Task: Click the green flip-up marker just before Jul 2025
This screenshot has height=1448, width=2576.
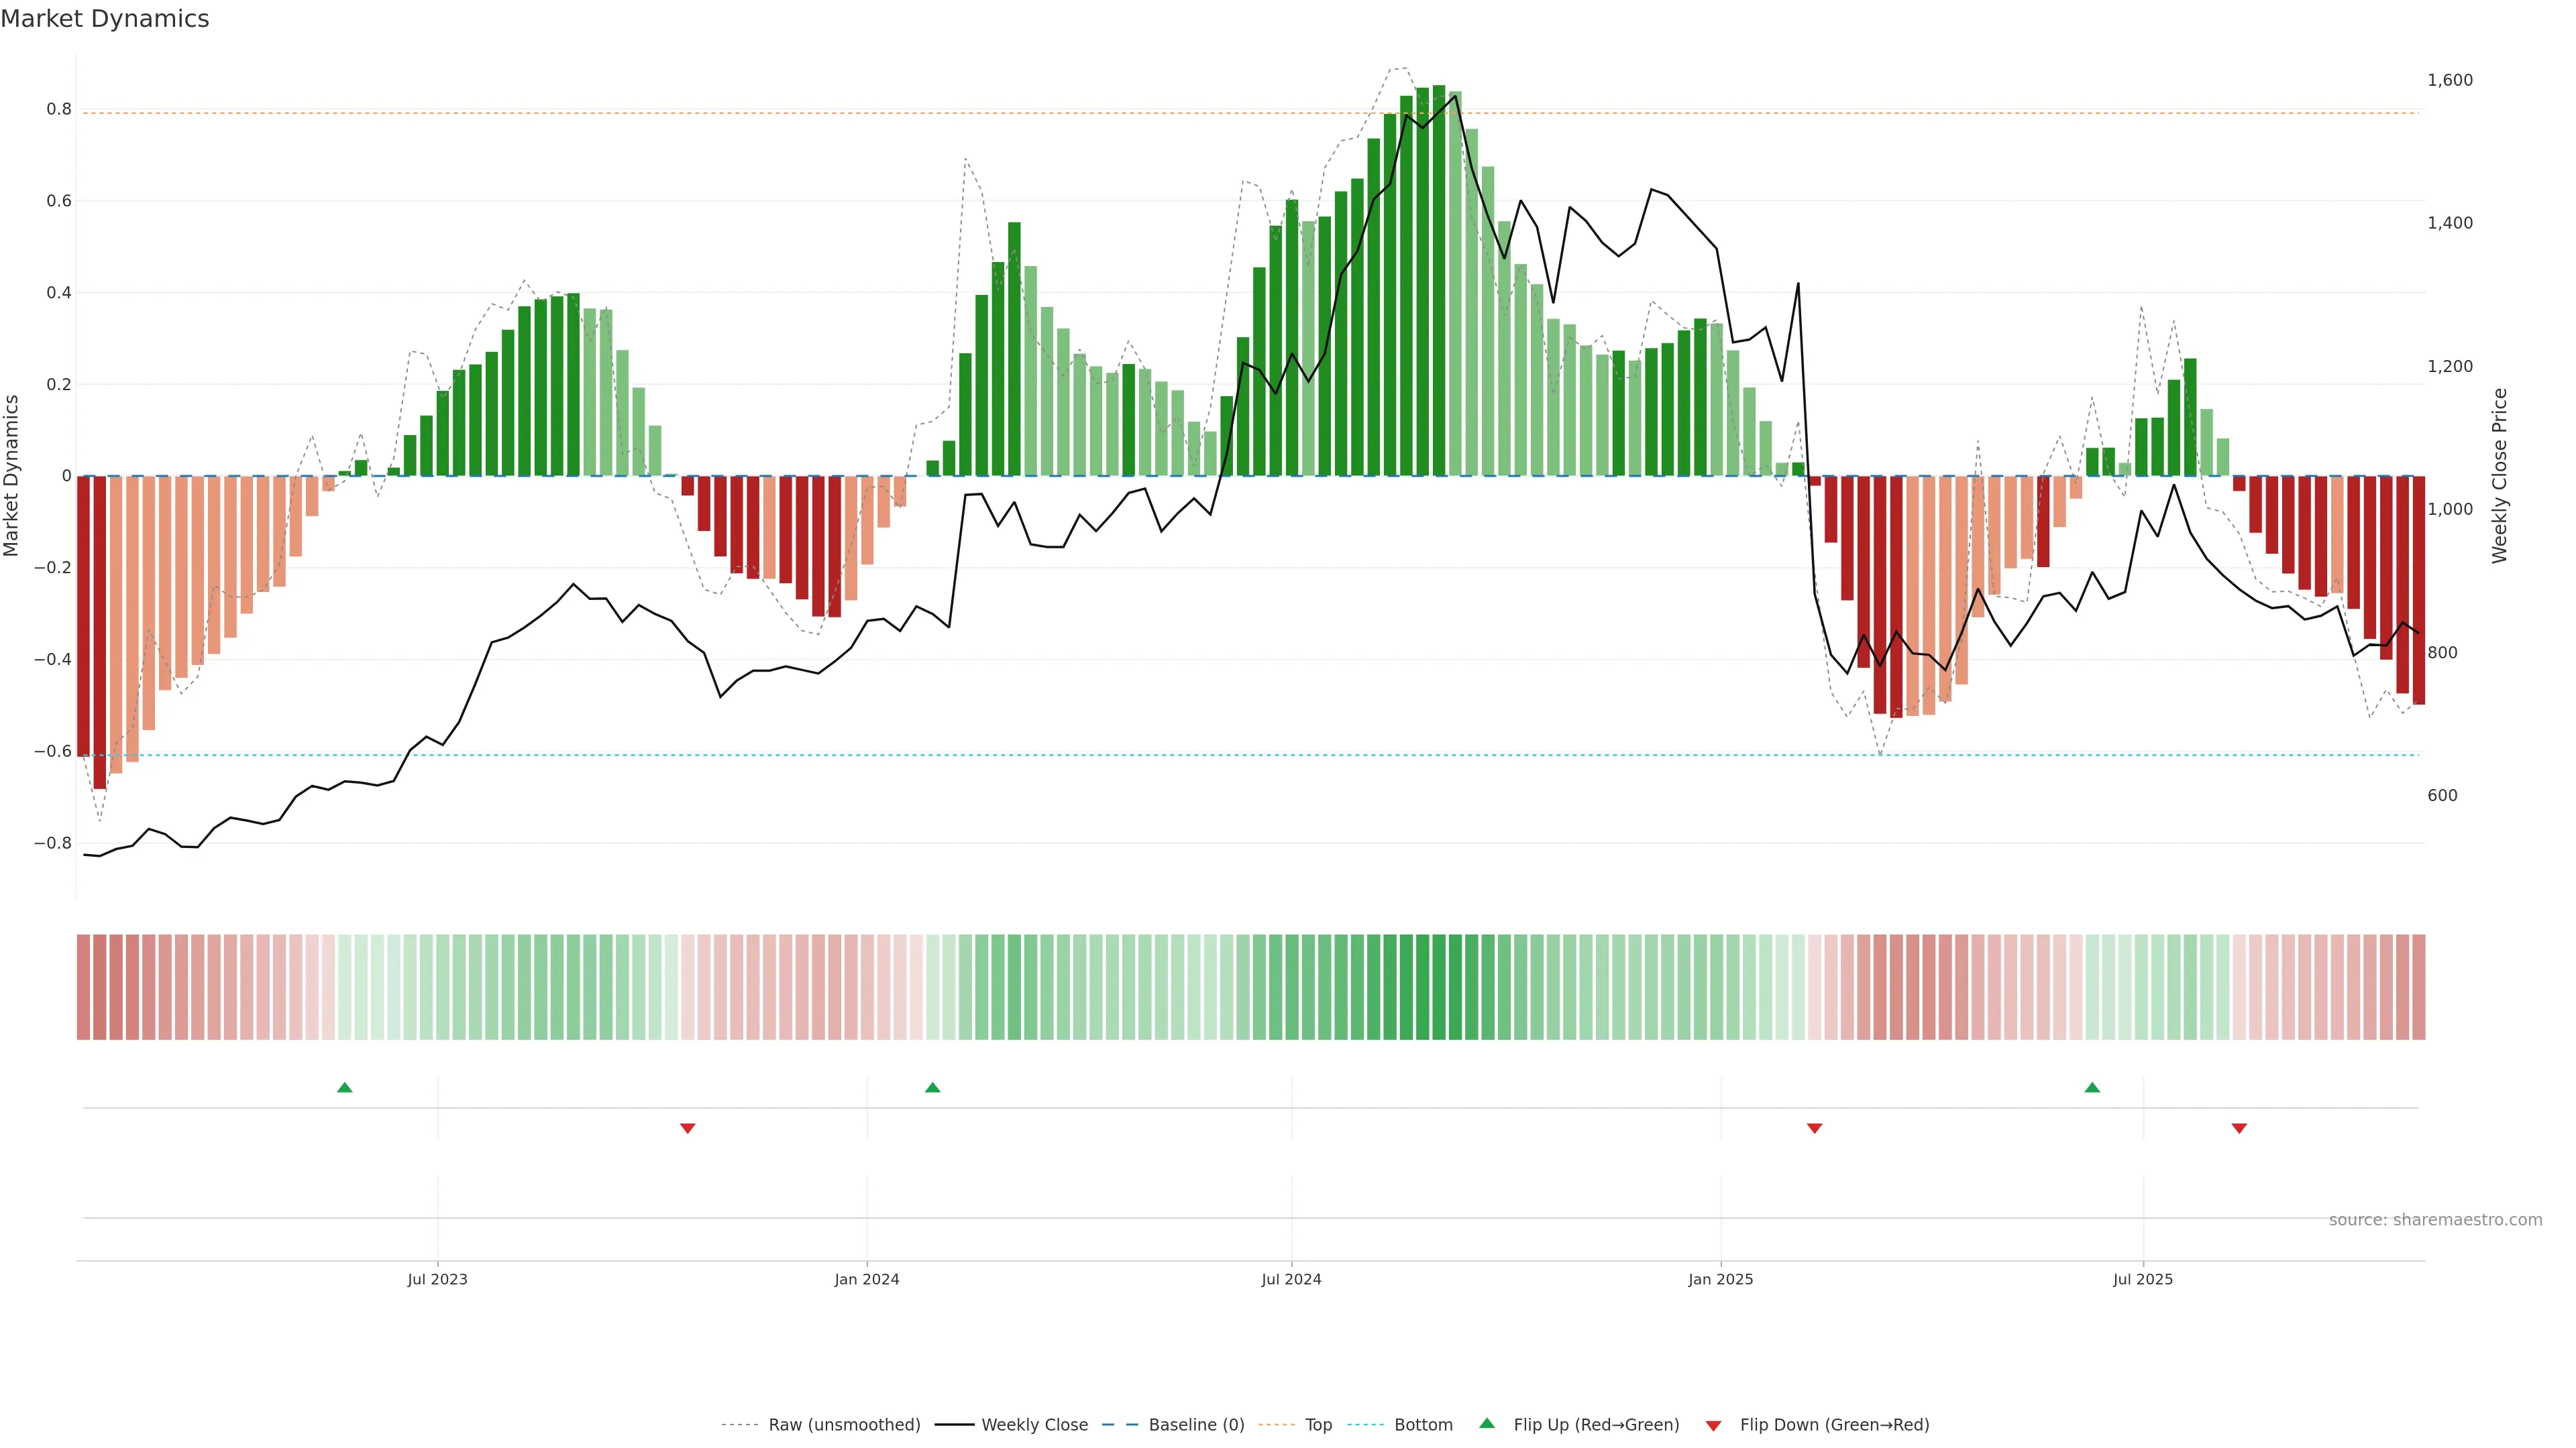Action: [2092, 1087]
